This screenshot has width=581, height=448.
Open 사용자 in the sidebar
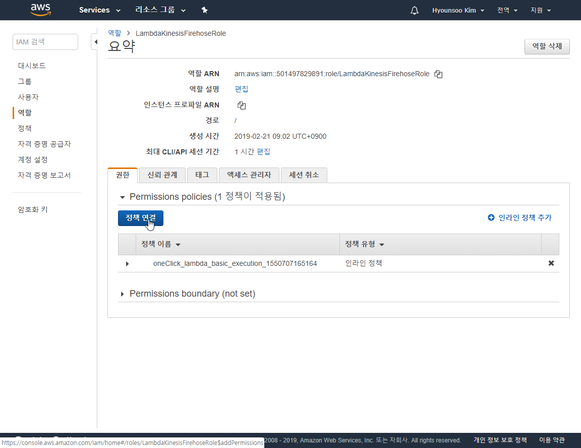28,97
